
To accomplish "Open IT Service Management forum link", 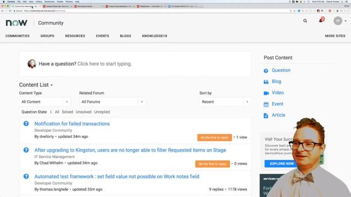I will 55,157.
